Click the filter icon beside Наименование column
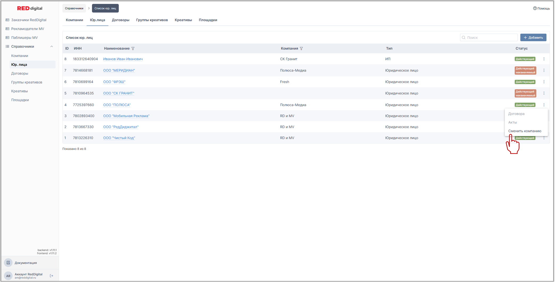 point(133,49)
